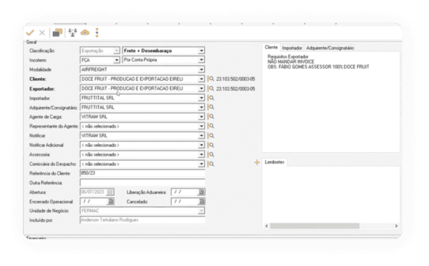
Task: Click OBS: FÁBIO GOMES ASSESSOR note line
Action: point(318,66)
